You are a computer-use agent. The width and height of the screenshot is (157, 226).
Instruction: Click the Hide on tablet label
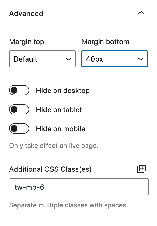59,110
